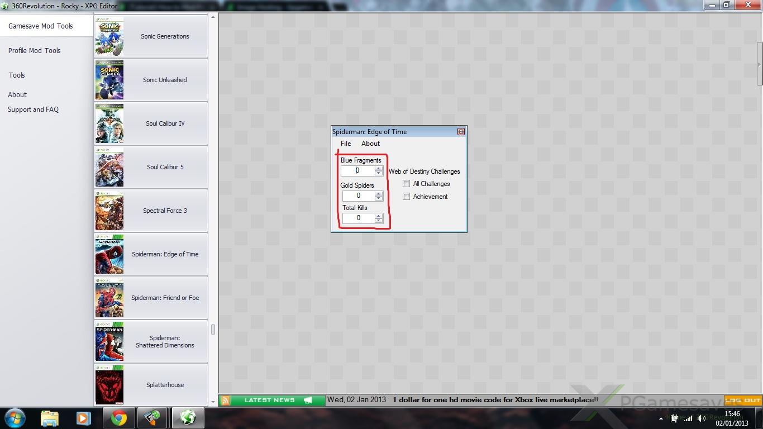The height and width of the screenshot is (429, 763).
Task: Increase Total Kills with up arrow
Action: [x=379, y=216]
